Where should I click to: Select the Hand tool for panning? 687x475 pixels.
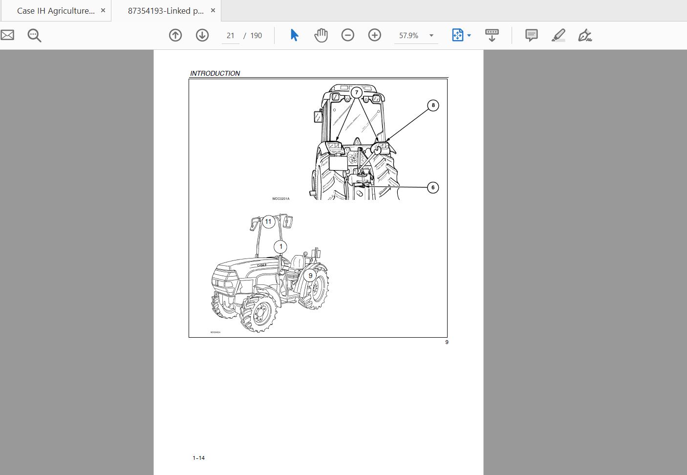point(321,35)
